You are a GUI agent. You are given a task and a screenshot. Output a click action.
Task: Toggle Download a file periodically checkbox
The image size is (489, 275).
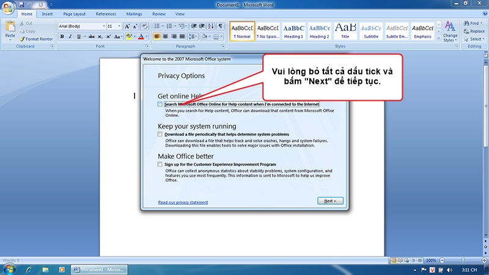click(x=160, y=134)
